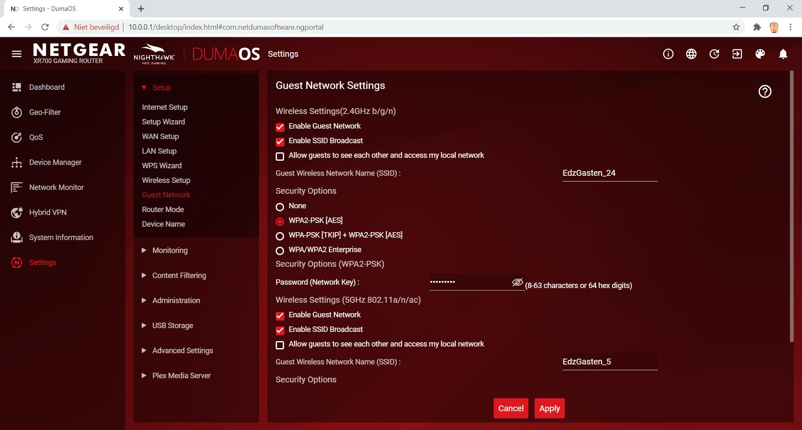Click the Apply button
Screen dimensions: 802x430
coord(549,408)
